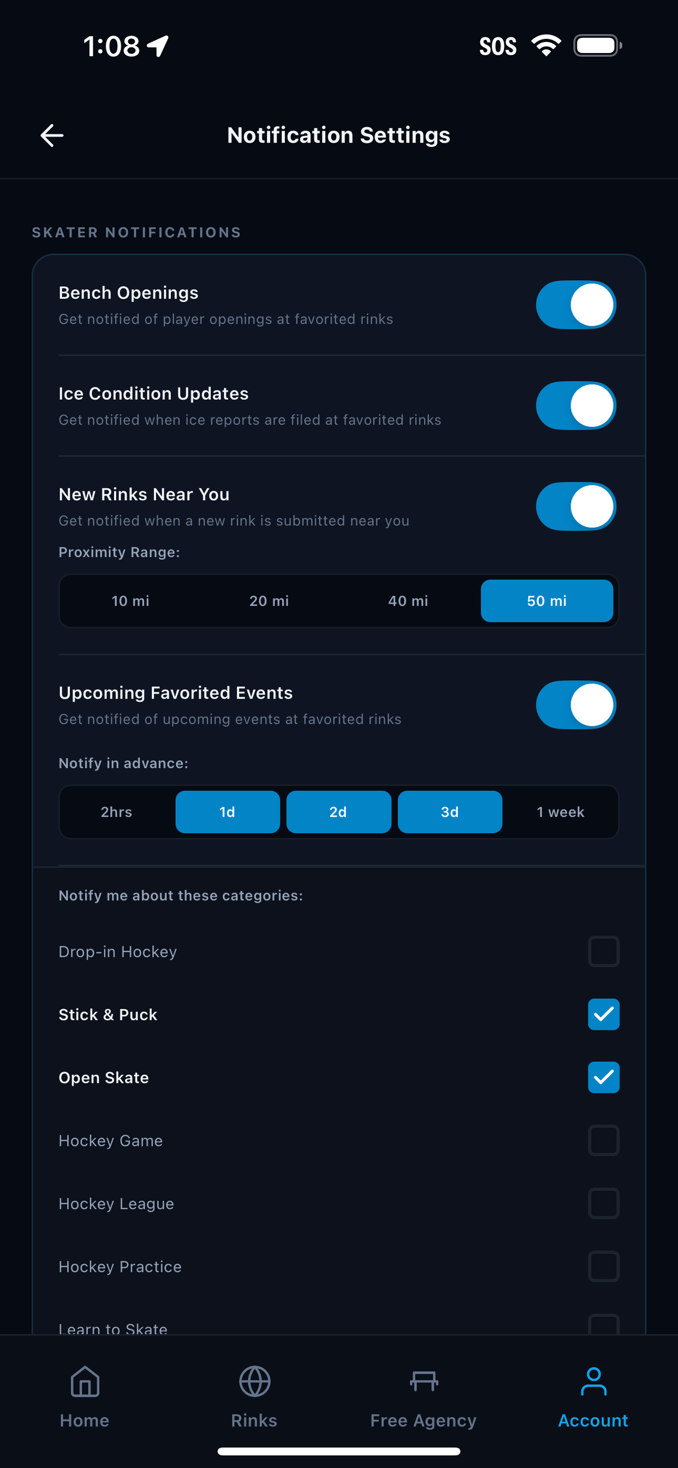The image size is (678, 1468).
Task: Open the Account person icon
Action: (x=593, y=1381)
